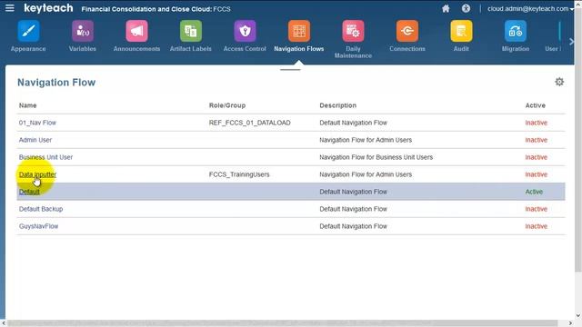Select 'Navigation Flow for Business Unit Users' description

coord(376,157)
